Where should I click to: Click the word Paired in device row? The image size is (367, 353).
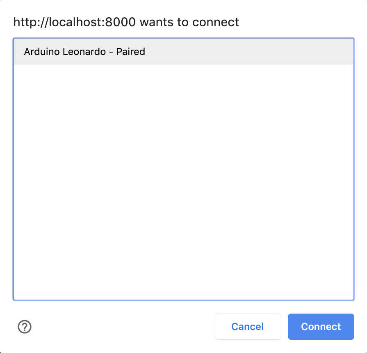coord(131,52)
